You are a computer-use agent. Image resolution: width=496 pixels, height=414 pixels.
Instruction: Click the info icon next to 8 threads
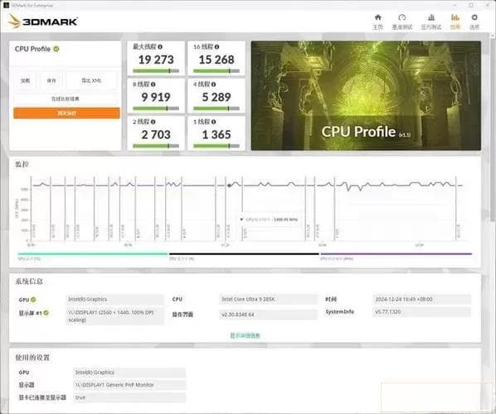tap(153, 84)
